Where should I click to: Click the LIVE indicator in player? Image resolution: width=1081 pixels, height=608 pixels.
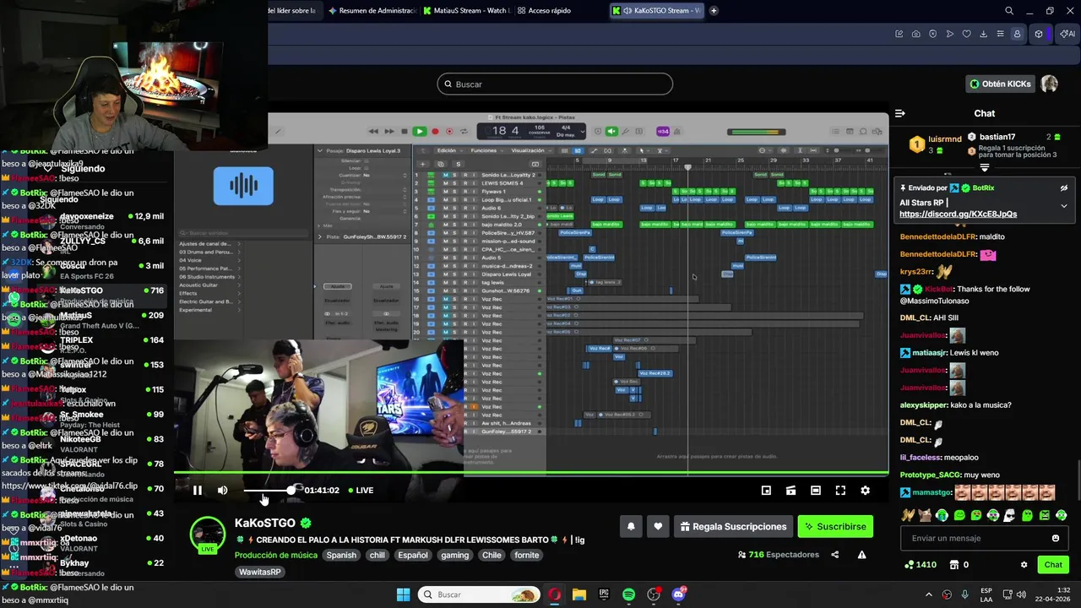point(360,490)
